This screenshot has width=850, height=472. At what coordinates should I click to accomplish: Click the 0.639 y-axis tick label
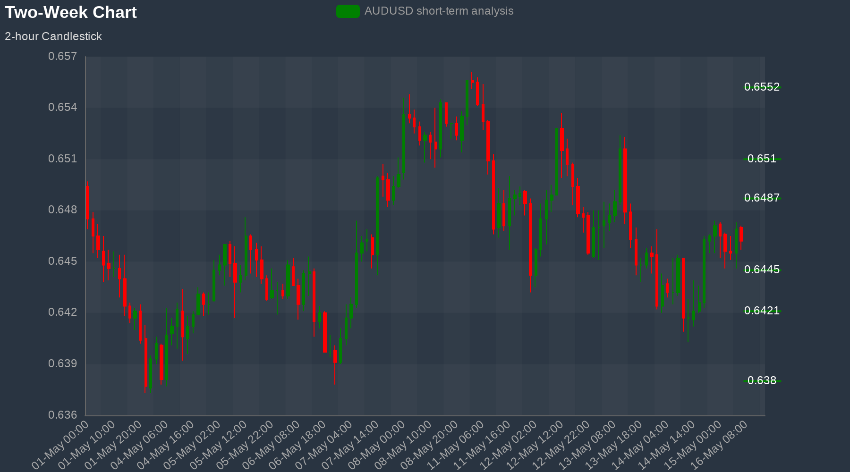tap(62, 363)
